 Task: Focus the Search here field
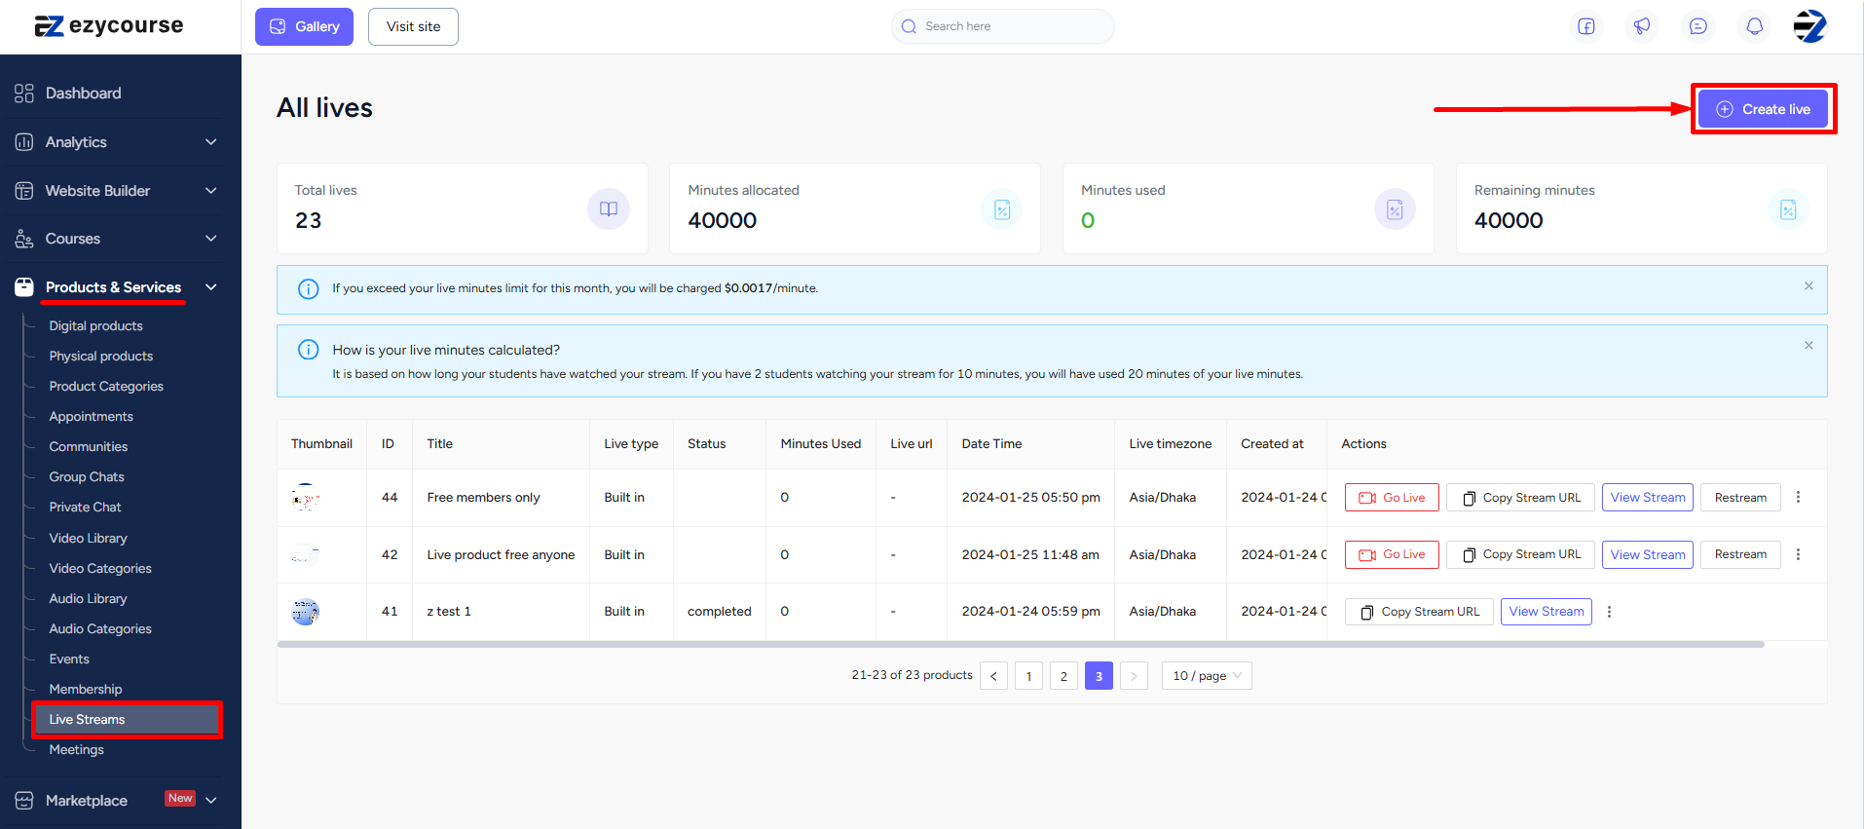[x=1003, y=26]
